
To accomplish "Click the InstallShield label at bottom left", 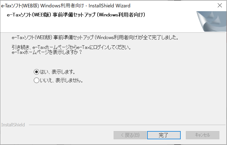I will click(13, 125).
